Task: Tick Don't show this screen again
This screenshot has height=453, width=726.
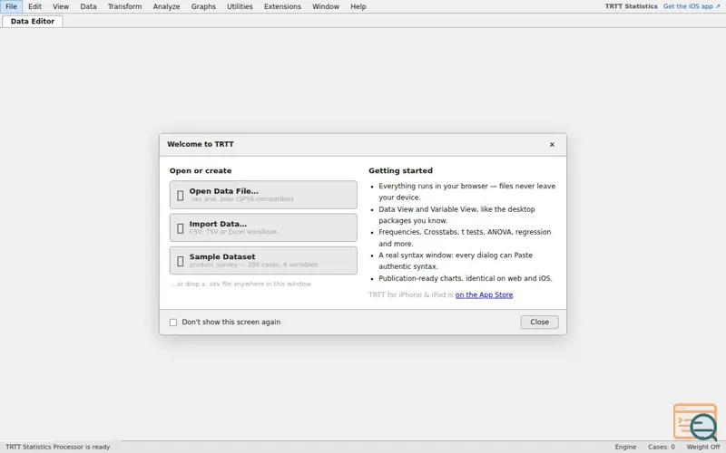Action: [x=173, y=323]
